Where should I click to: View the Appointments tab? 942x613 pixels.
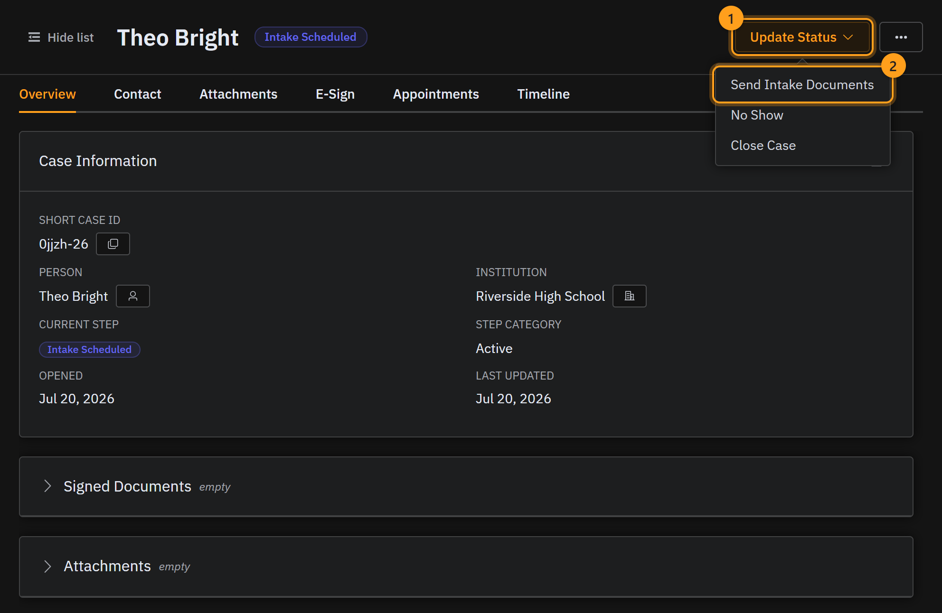point(436,94)
